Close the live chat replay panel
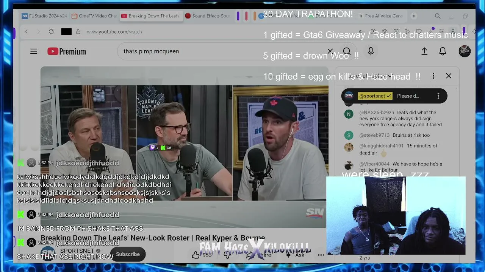 click(x=449, y=76)
